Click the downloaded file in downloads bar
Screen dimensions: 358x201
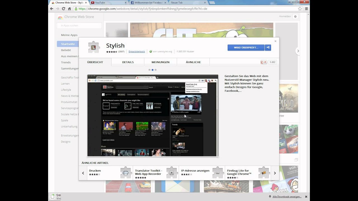coord(55,197)
